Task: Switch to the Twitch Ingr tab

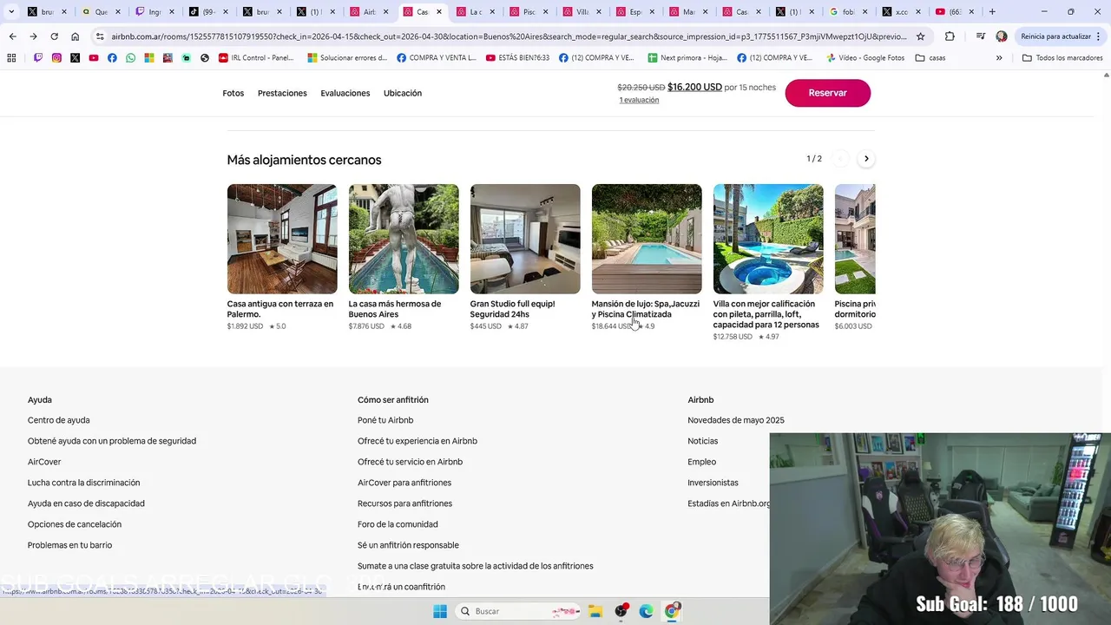Action: [x=155, y=12]
